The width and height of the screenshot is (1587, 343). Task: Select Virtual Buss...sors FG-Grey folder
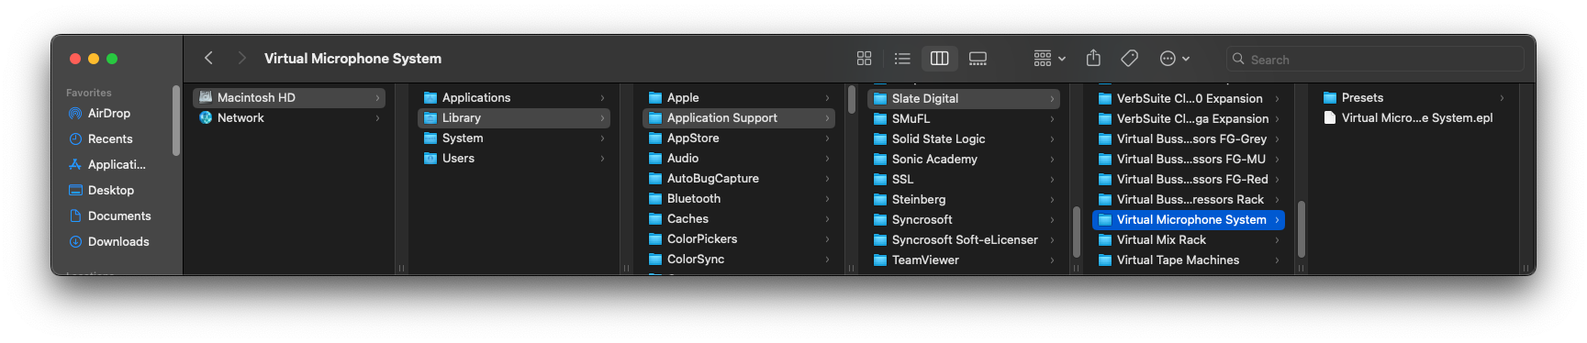(1189, 138)
